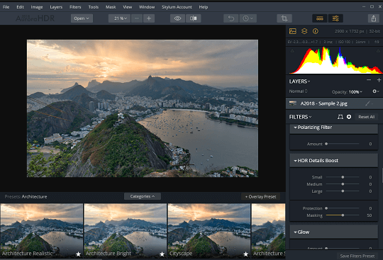Open the layers stack icon

click(304, 31)
